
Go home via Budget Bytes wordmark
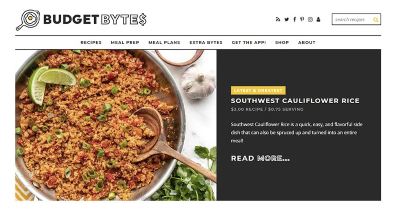pos(95,20)
